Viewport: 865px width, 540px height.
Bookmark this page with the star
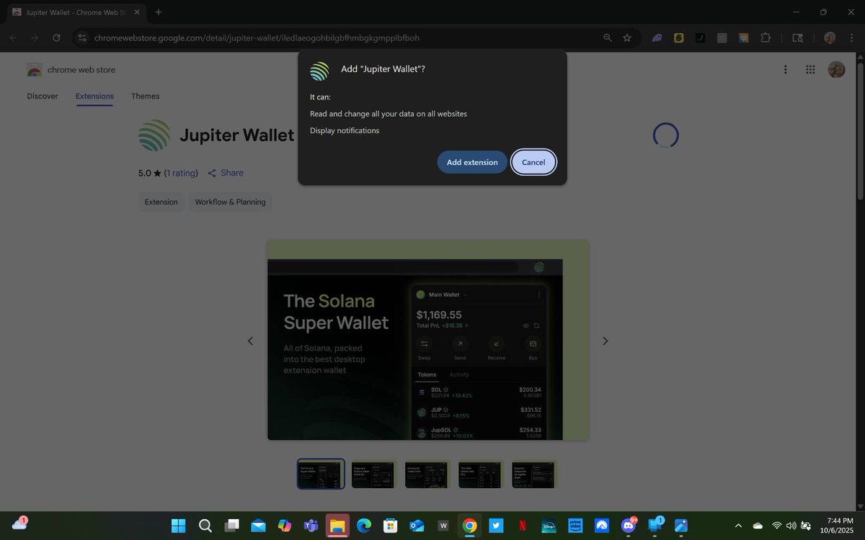click(x=627, y=37)
